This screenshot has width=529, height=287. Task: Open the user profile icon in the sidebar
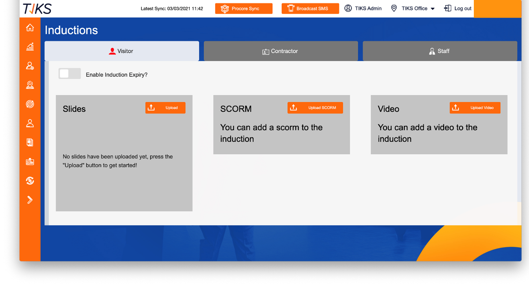coord(30,123)
